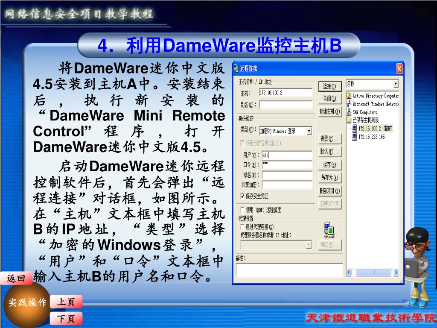This screenshot has width=437, height=328.
Task: Click the 默认 button
Action: tap(330, 152)
